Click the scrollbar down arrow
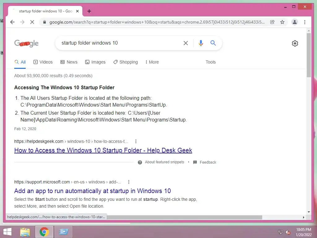Screen dimensions: 317x238 click(x=309, y=212)
